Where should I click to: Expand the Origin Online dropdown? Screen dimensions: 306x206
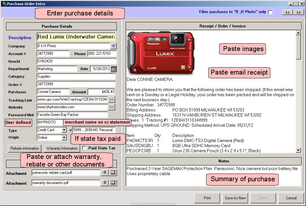[64, 138]
